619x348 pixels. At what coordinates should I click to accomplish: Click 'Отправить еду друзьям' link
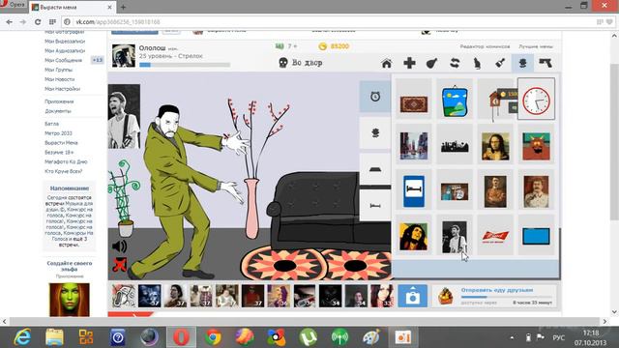click(x=497, y=290)
